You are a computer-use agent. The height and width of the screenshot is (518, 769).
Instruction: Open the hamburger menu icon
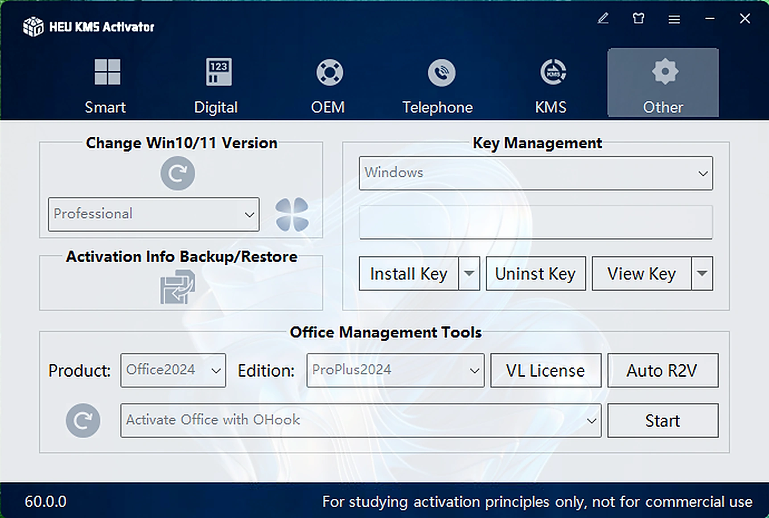point(674,19)
